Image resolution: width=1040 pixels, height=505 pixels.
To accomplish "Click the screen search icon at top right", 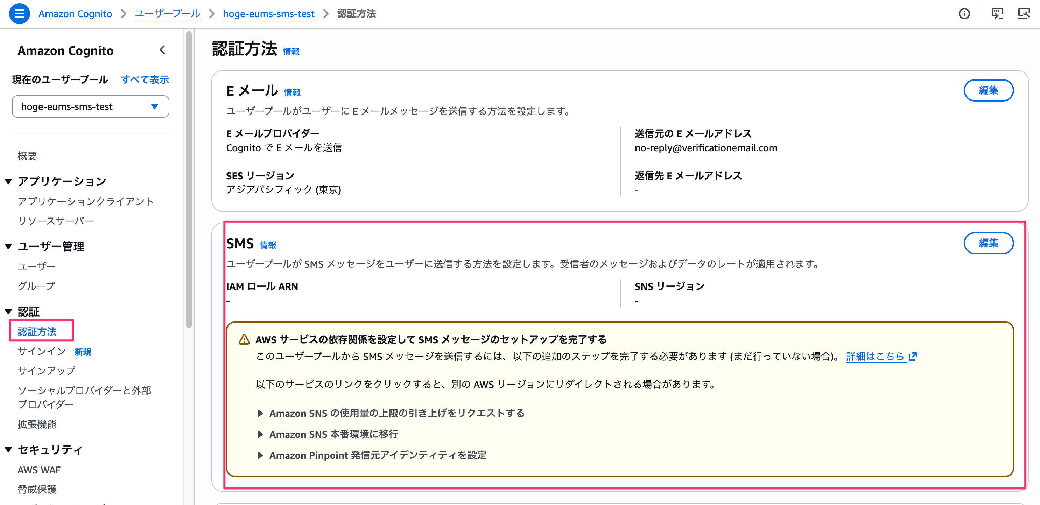I will (x=1024, y=14).
